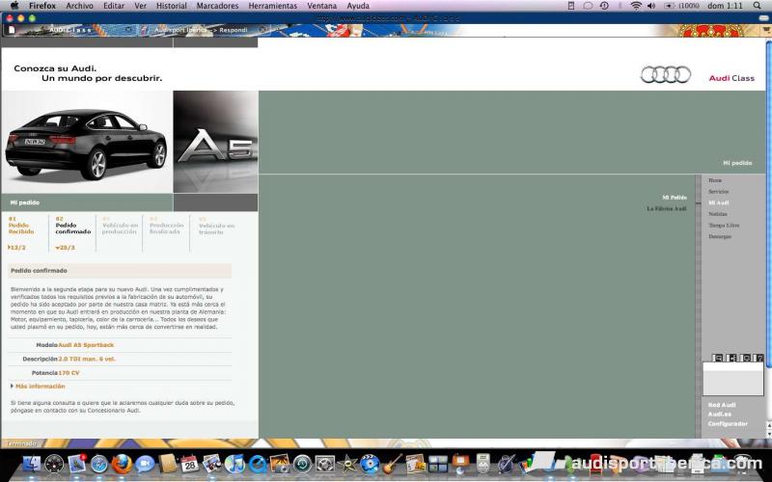Screen dimensions: 772x482
Task: Select step 02 Pedido confirmado
Action: click(x=73, y=225)
